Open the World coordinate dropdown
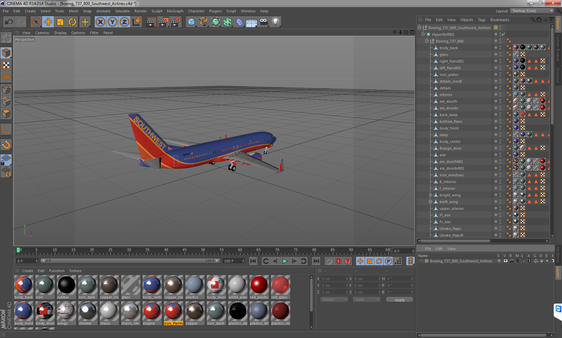The image size is (562, 338). [x=334, y=300]
